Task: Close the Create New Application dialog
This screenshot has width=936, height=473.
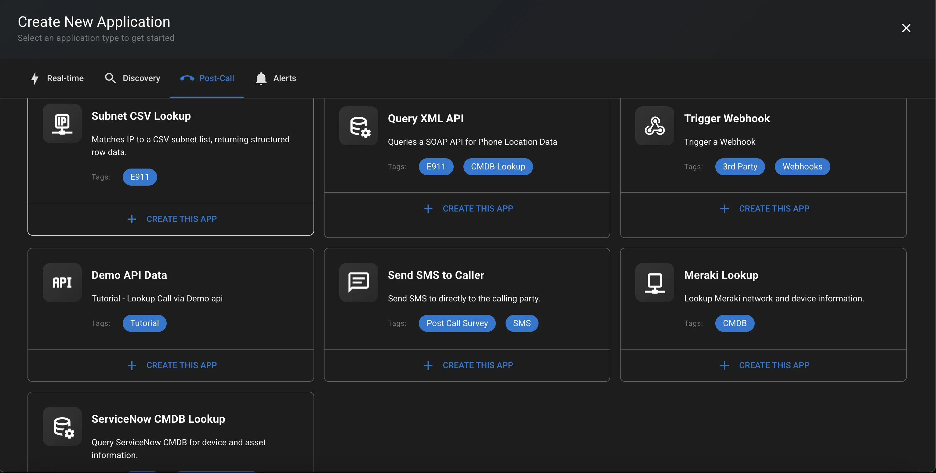Action: [x=906, y=28]
